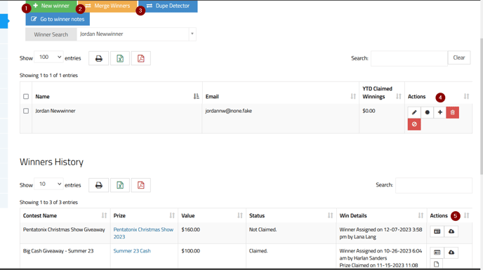Image resolution: width=483 pixels, height=270 pixels.
Task: Focus the Winners History Search field
Action: [x=434, y=185]
